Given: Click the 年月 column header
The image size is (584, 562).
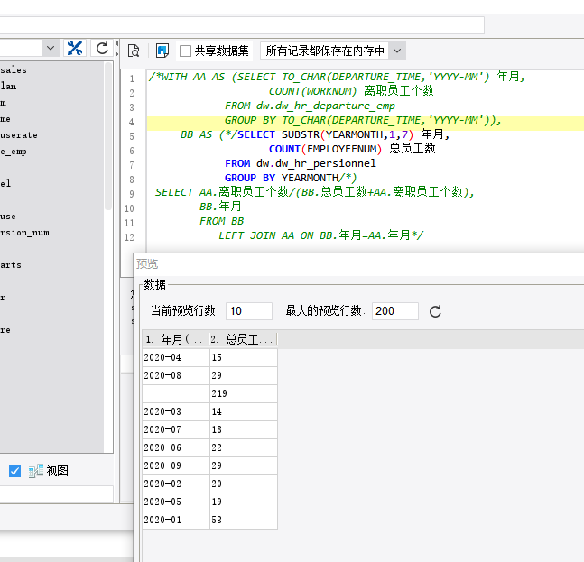Looking at the screenshot, I should (x=174, y=339).
